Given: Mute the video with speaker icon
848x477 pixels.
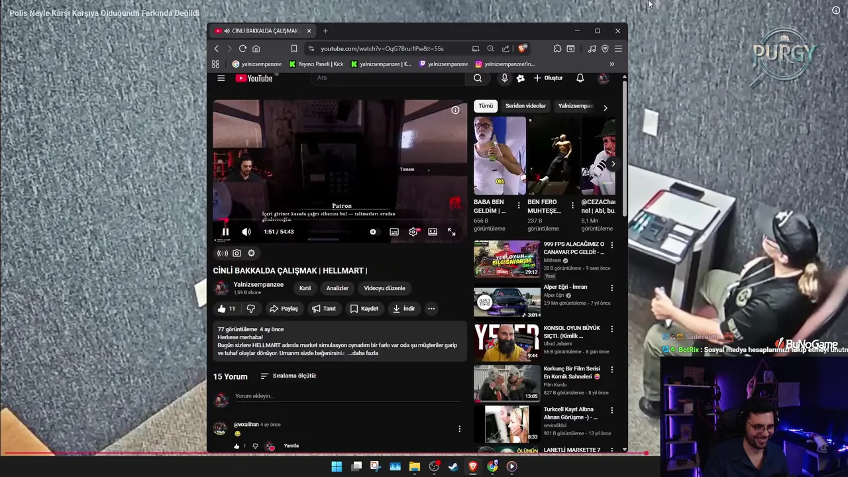Looking at the screenshot, I should [246, 232].
